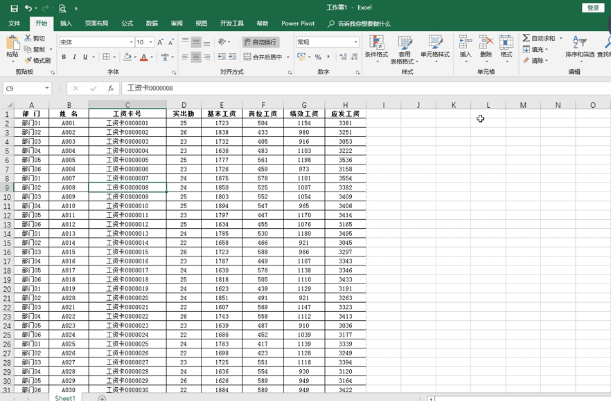Open the Name Box dropdown arrow
Screen dimensions: 611x401
[47, 88]
